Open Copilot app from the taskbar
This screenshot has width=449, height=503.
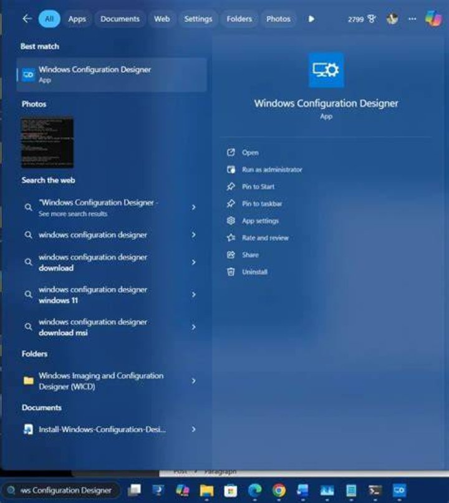(183, 490)
